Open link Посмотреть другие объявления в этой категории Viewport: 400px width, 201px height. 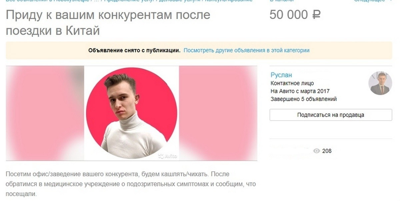click(247, 51)
